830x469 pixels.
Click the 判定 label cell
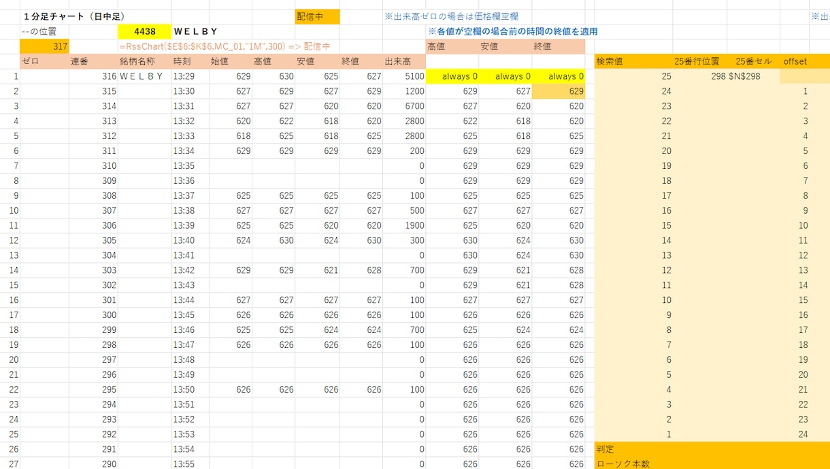point(634,449)
